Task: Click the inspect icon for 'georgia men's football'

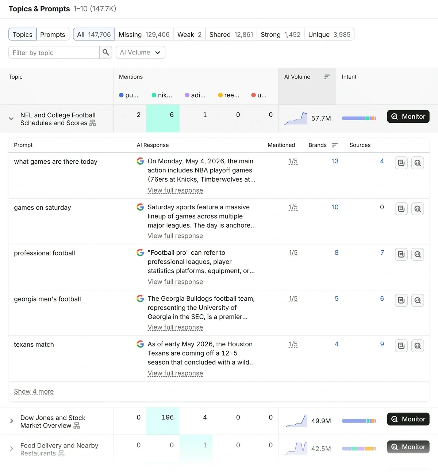Action: tap(418, 300)
